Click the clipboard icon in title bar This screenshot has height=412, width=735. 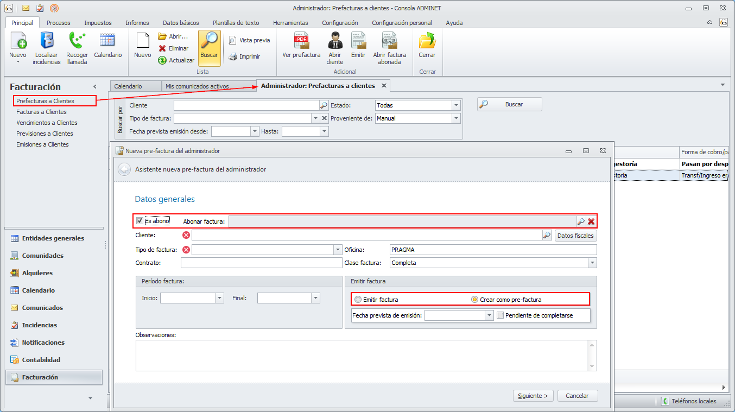pyautogui.click(x=40, y=8)
